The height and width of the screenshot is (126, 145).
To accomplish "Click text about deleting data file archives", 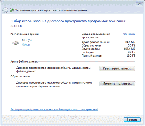I will point(53,69).
